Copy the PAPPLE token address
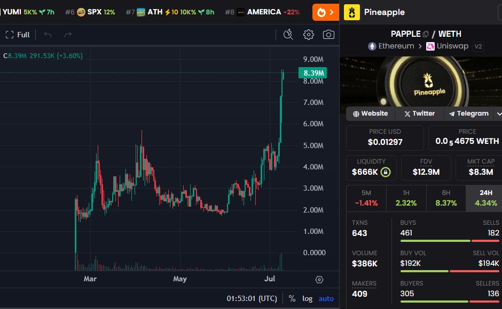 (426, 34)
